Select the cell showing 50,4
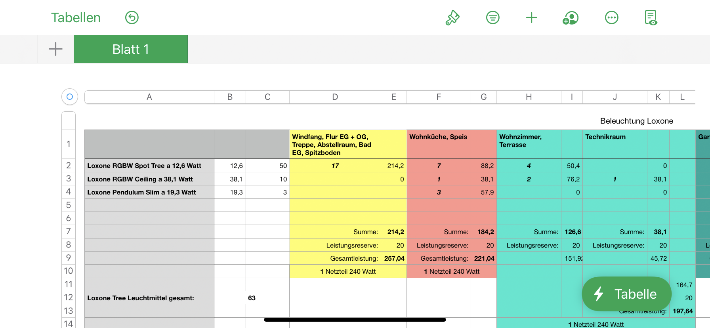This screenshot has height=328, width=710. pyautogui.click(x=572, y=166)
